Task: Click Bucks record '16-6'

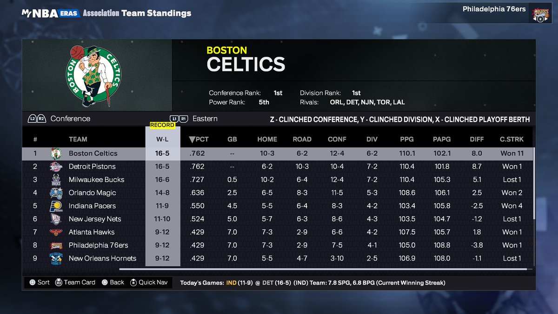Action: pyautogui.click(x=162, y=180)
